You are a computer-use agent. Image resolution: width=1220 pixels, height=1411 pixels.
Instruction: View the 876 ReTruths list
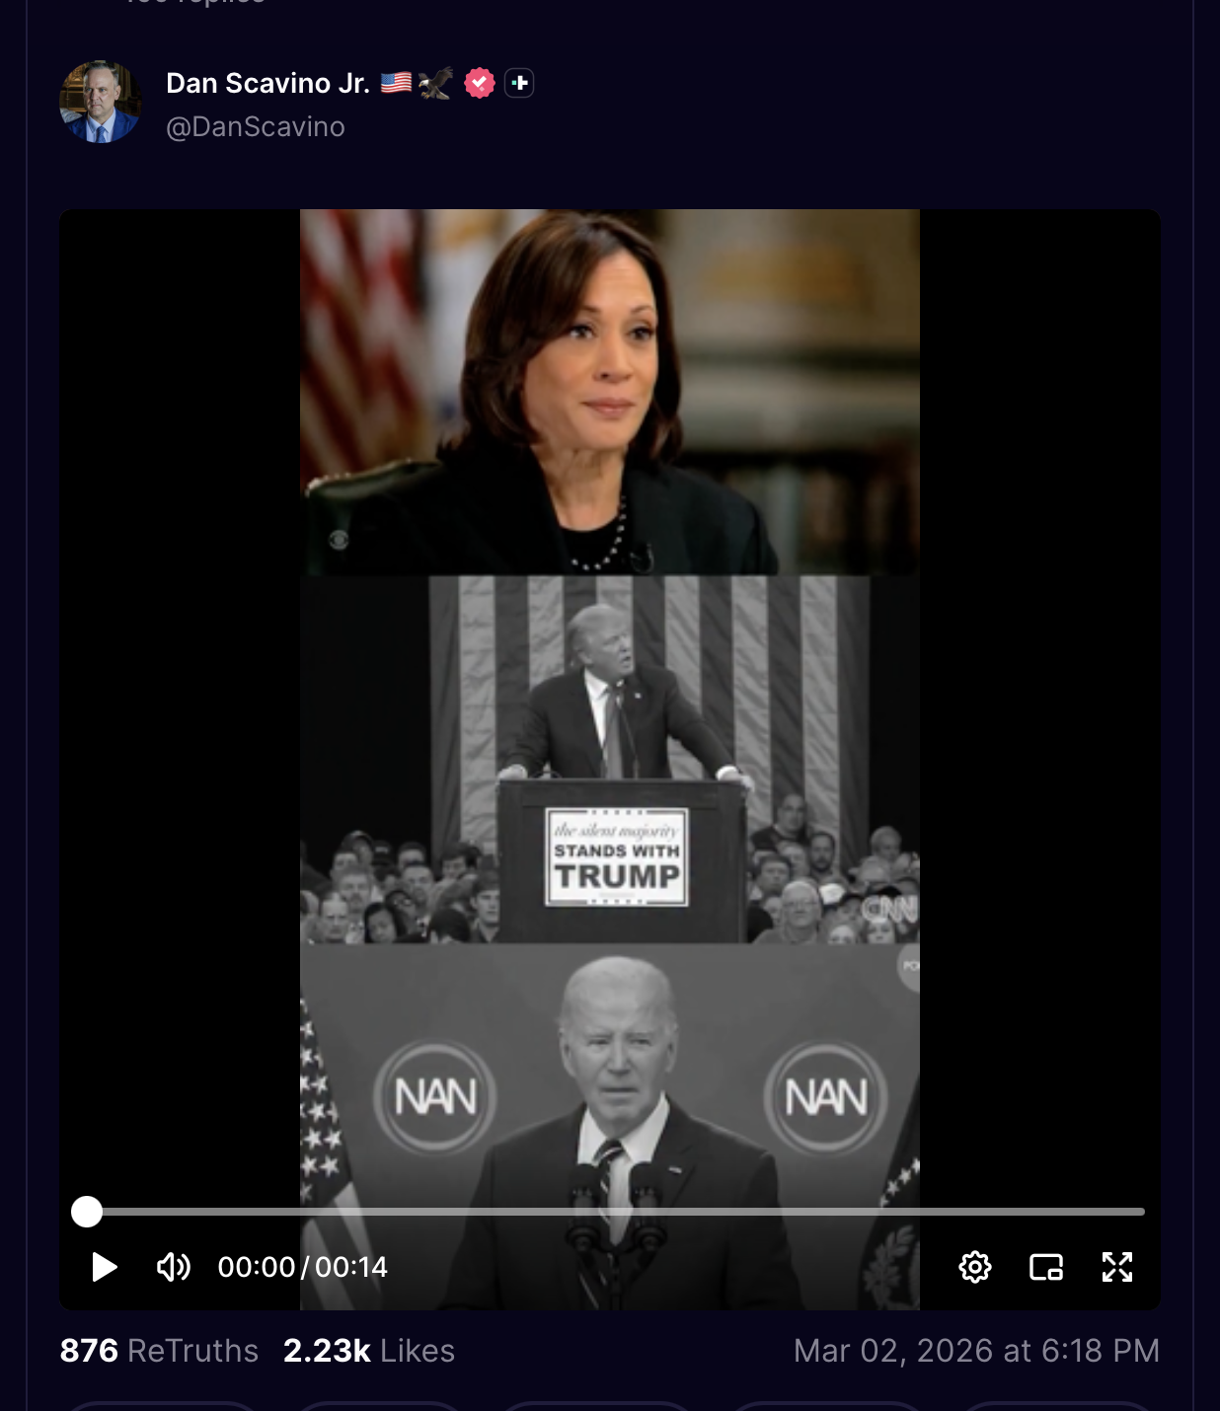(x=159, y=1351)
